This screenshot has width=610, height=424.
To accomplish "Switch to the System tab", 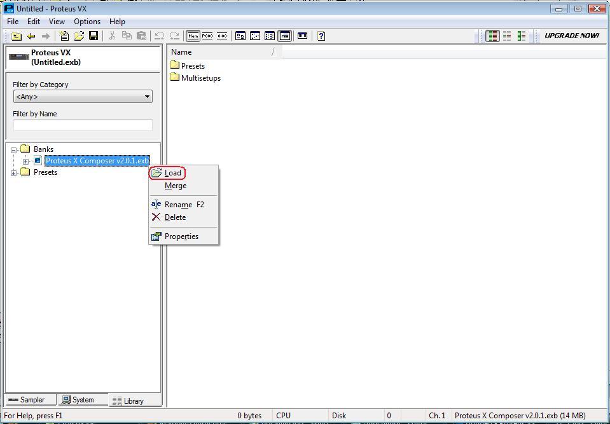I will pyautogui.click(x=83, y=399).
